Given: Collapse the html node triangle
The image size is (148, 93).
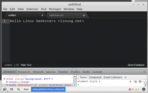Looking at the screenshot, I should (4, 79).
